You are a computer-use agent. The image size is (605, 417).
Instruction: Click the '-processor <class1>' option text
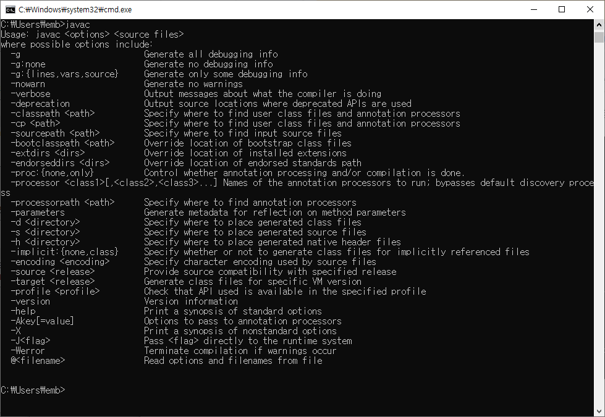click(x=57, y=183)
